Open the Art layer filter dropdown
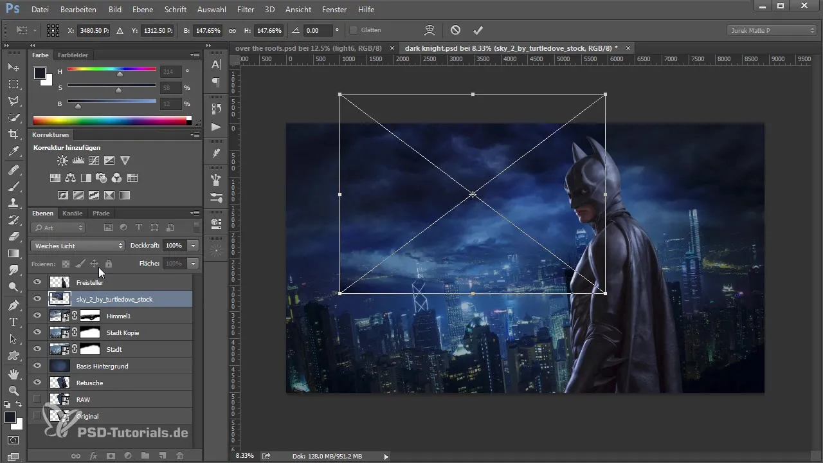The height and width of the screenshot is (463, 823). pos(59,228)
